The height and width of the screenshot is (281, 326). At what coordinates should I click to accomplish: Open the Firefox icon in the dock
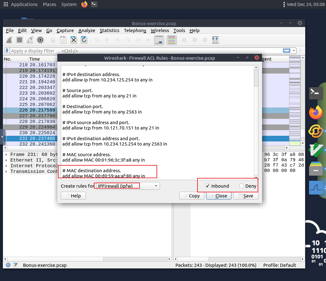pos(316,112)
